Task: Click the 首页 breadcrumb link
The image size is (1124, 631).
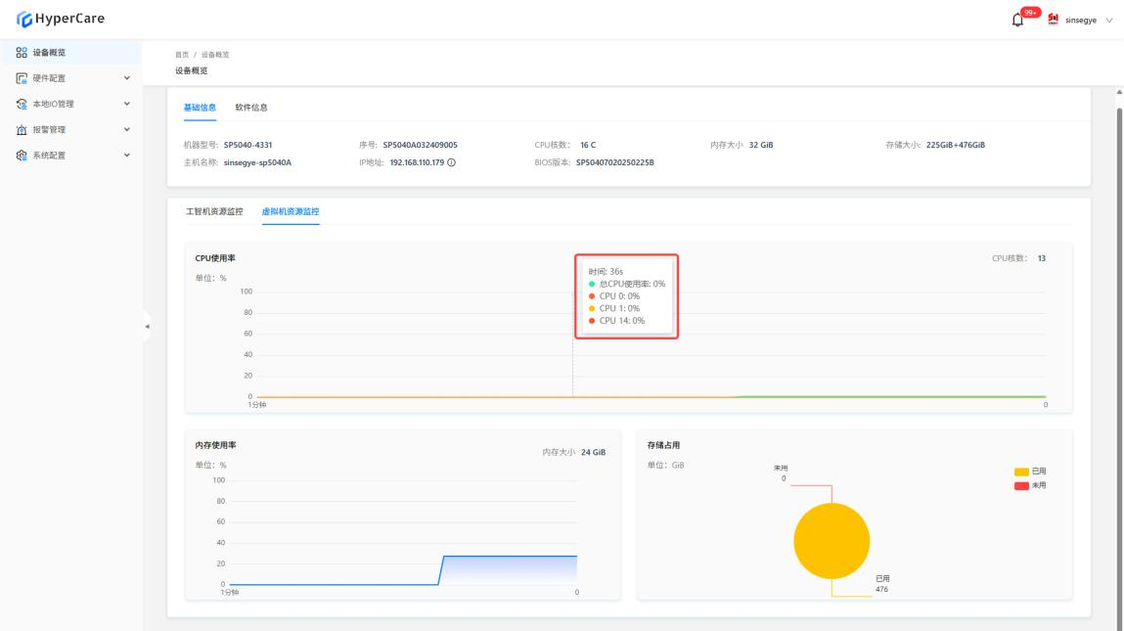Action: click(181, 54)
